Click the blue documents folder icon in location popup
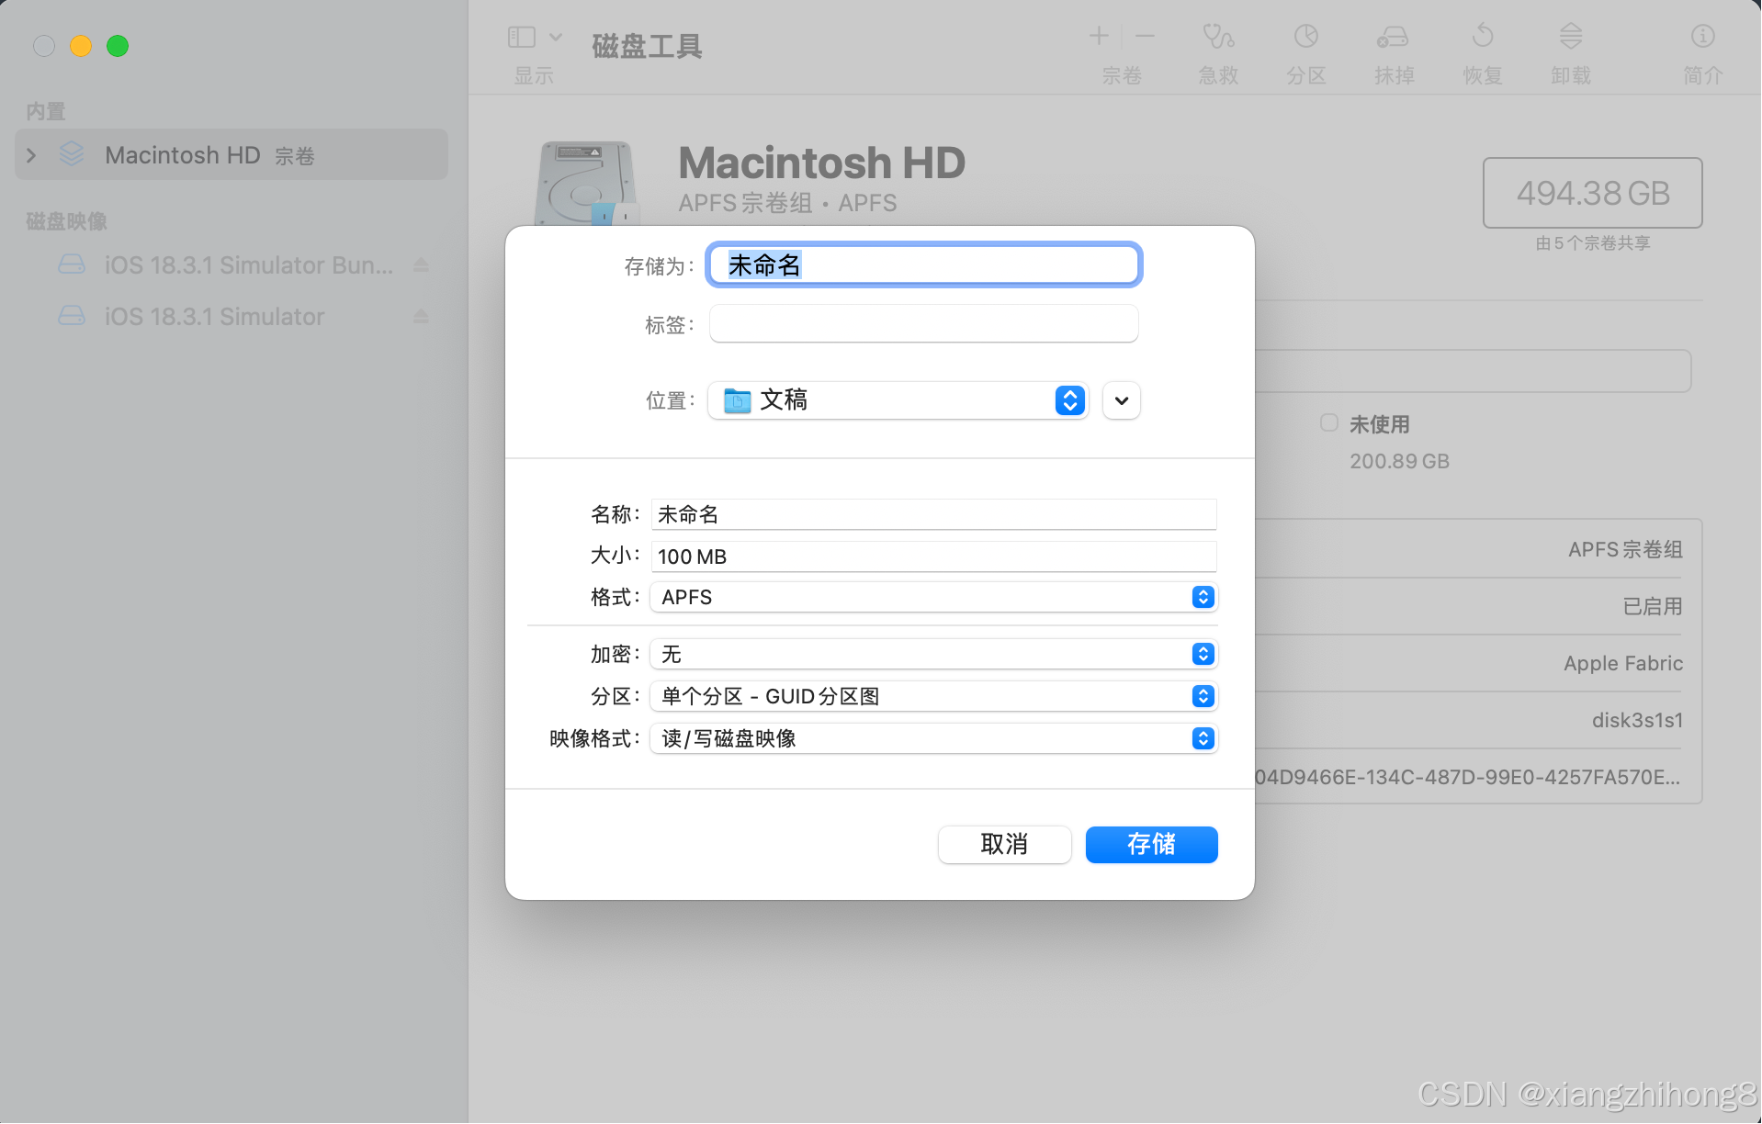This screenshot has width=1762, height=1124. pyautogui.click(x=737, y=400)
